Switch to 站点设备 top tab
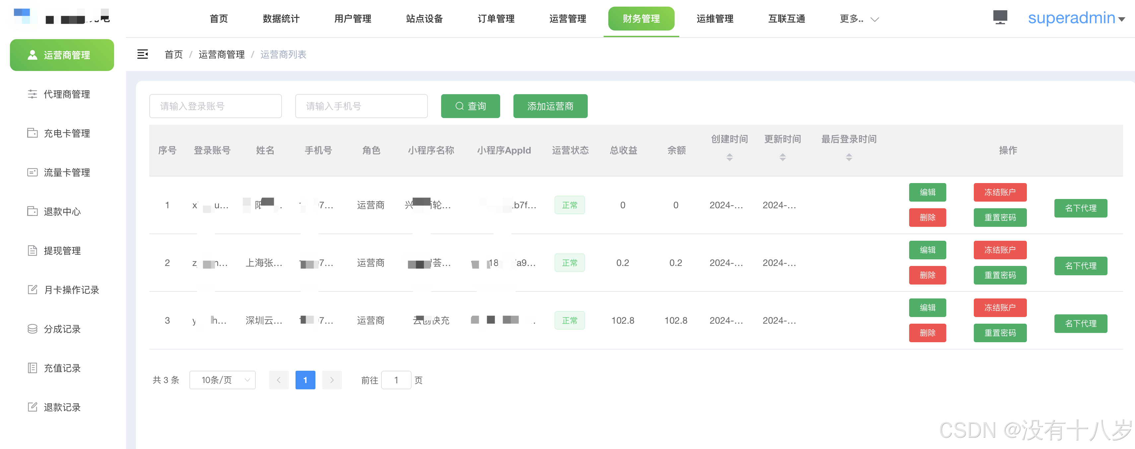Screen dimensions: 1135x449 pyautogui.click(x=424, y=19)
